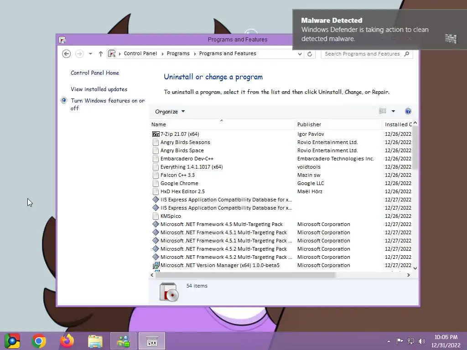
Task: Sort by the Name column header
Action: pos(221,124)
